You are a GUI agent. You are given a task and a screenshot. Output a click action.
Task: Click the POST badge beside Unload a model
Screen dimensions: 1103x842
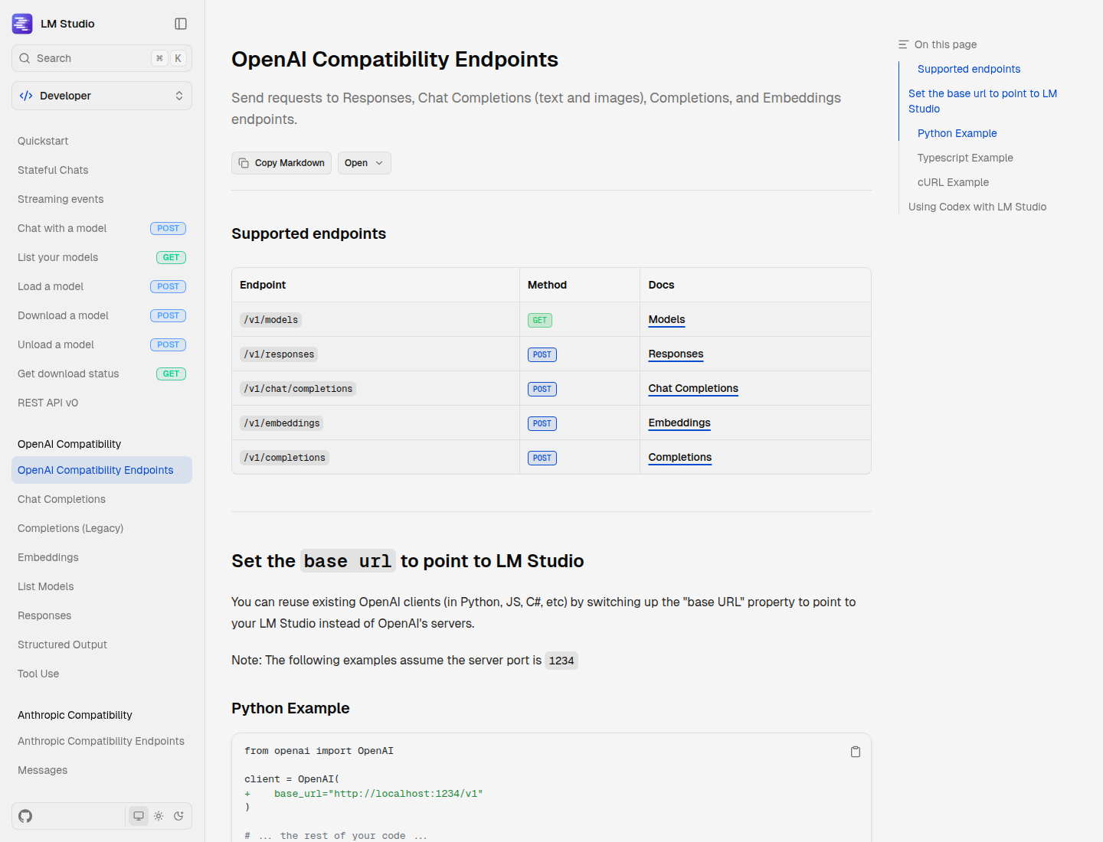point(168,344)
